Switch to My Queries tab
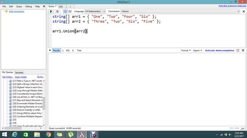Viewport: 247px width, 138px height. point(8,72)
